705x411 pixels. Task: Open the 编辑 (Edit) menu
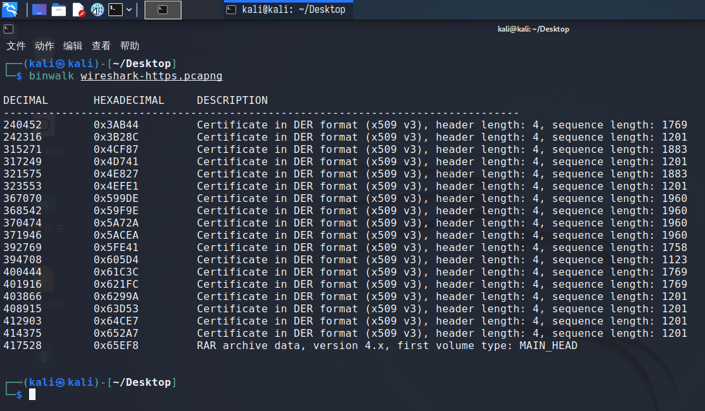73,46
